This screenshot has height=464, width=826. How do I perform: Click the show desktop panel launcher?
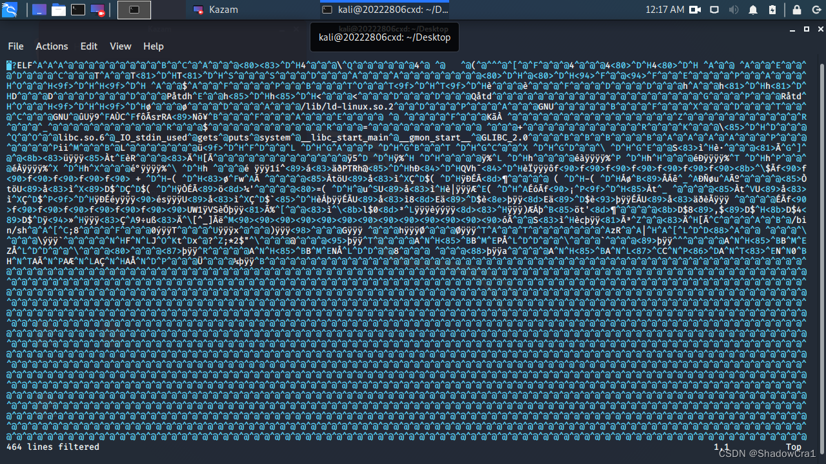point(39,10)
